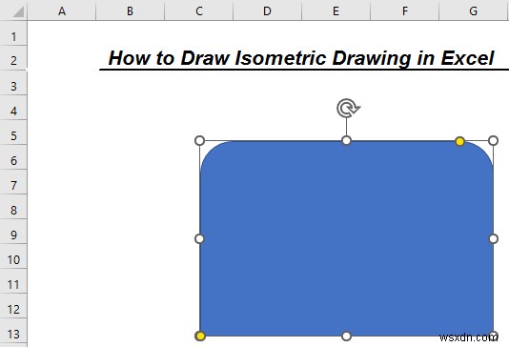Select row 2 header
Viewport: 509px width, 347px height.
click(13, 58)
